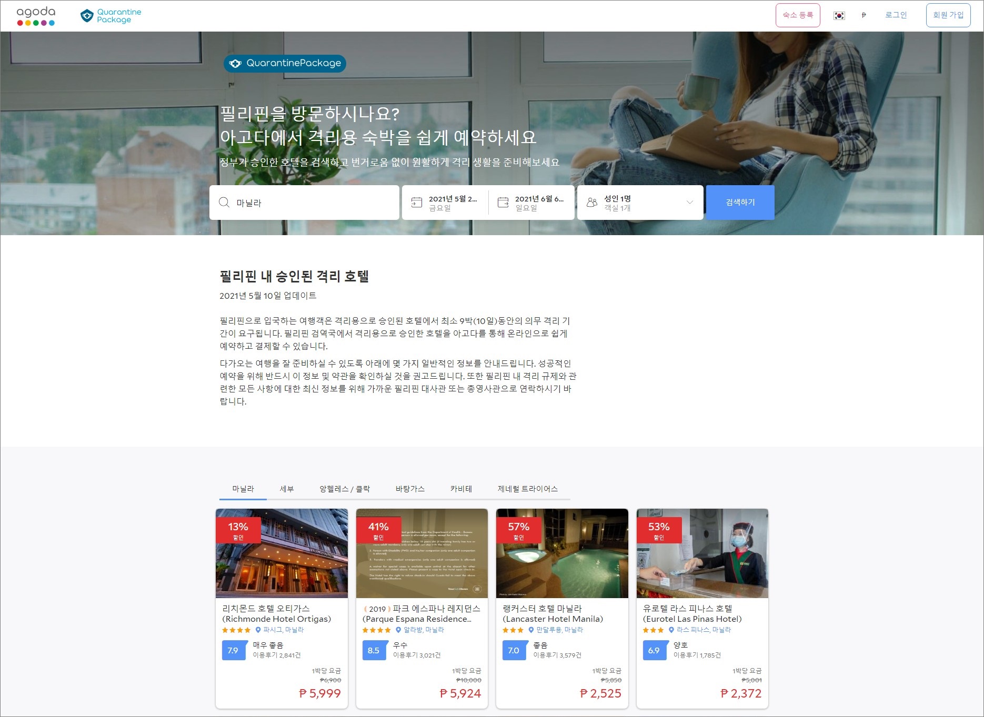The height and width of the screenshot is (717, 984).
Task: Click the 53% discount badge
Action: point(659,530)
